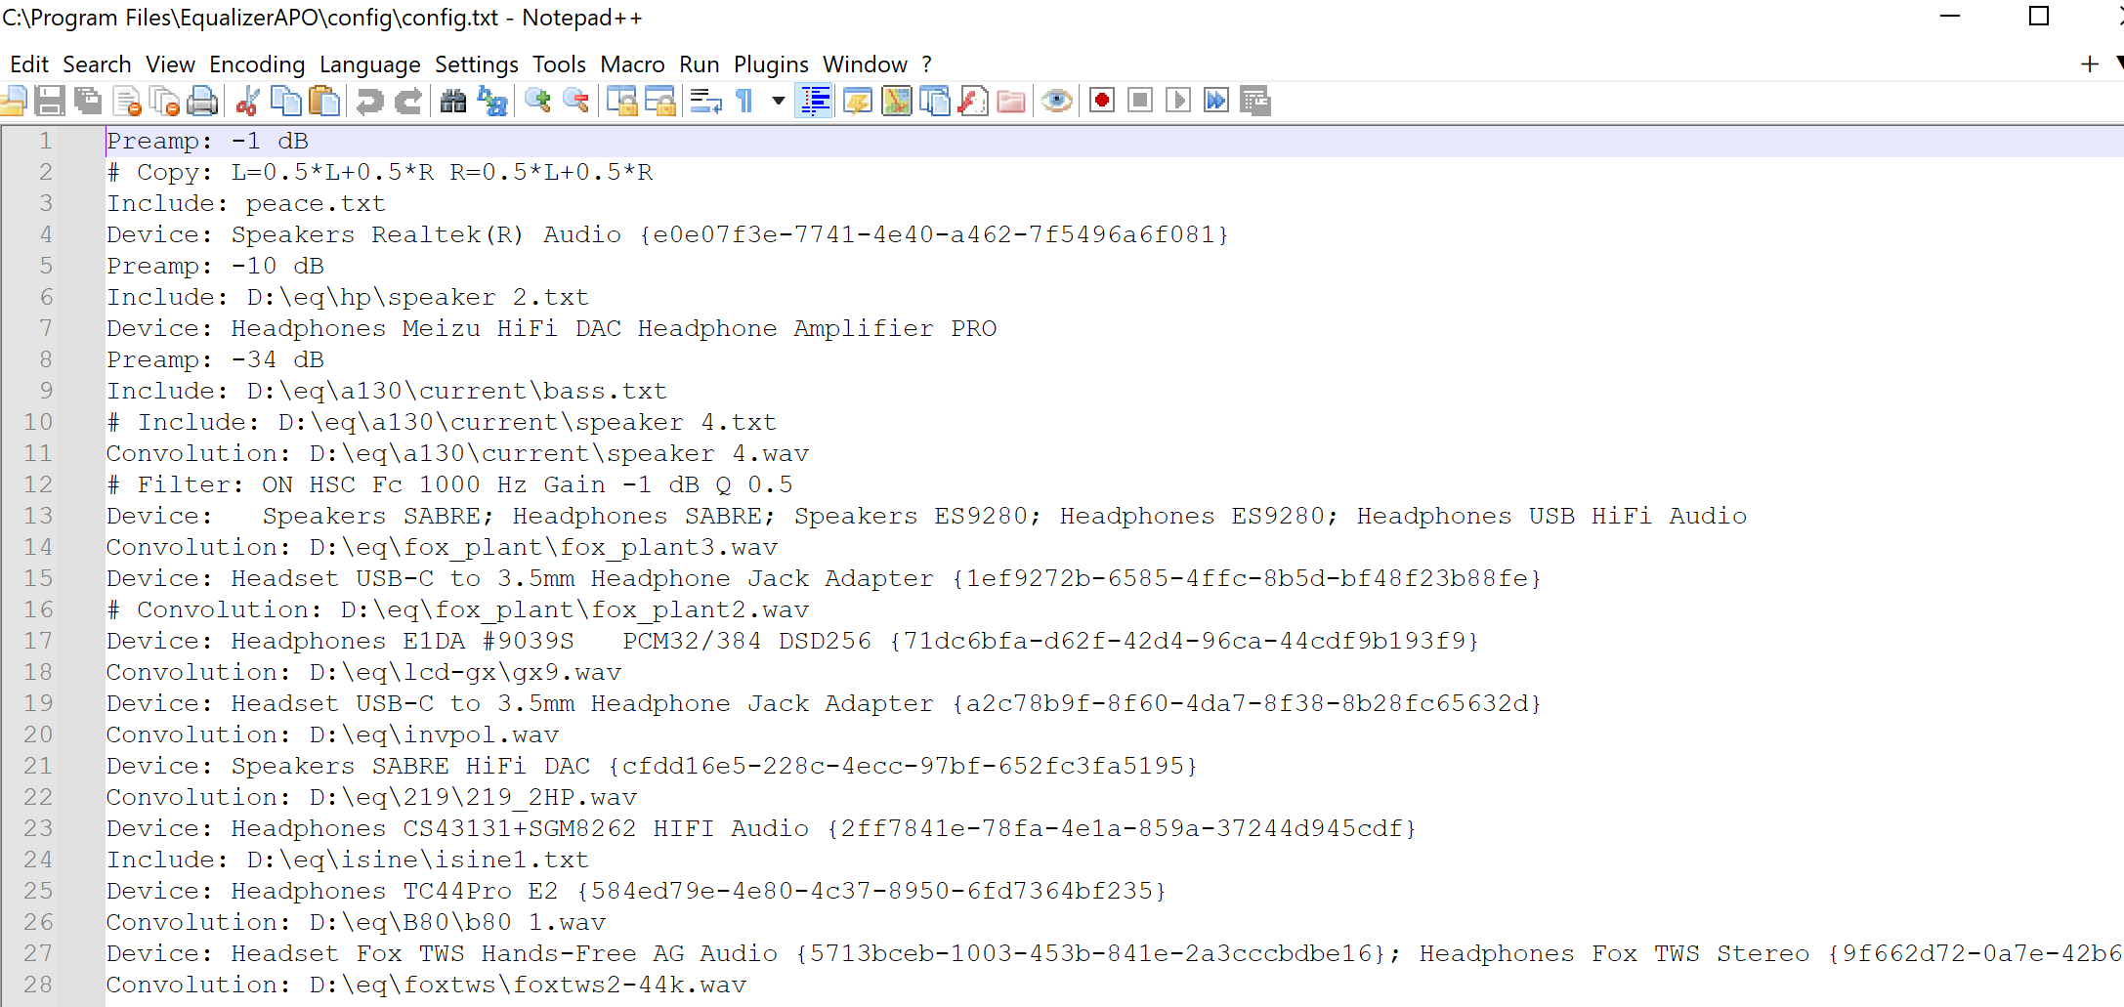Click text 'Include: D:\eq\isine\isine1.txt'

pos(348,860)
